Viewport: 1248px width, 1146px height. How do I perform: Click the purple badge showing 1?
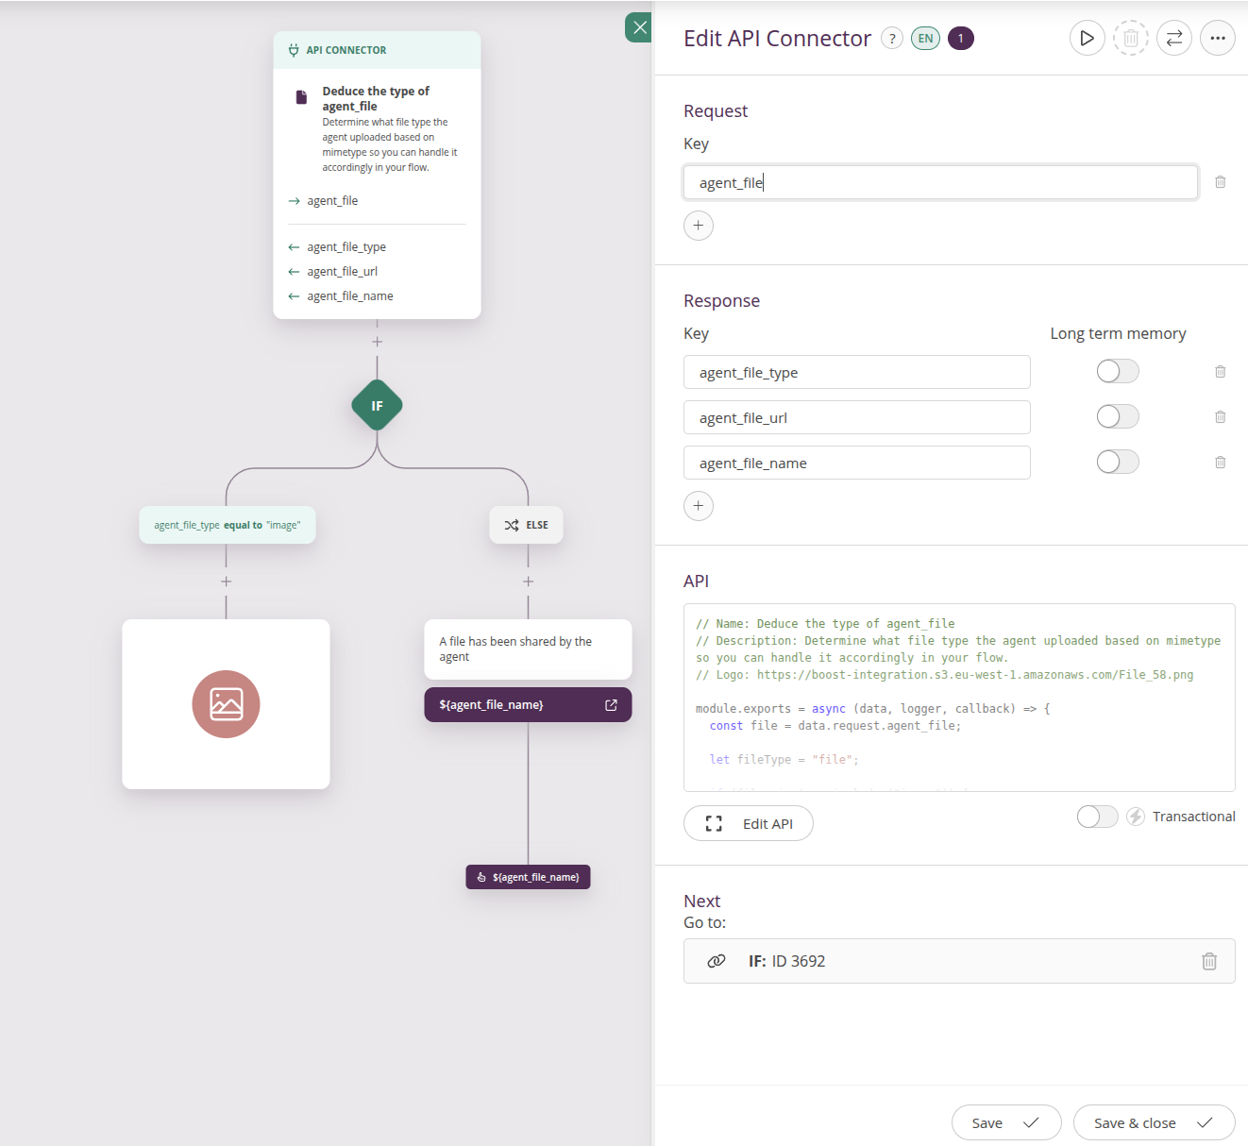pyautogui.click(x=960, y=39)
